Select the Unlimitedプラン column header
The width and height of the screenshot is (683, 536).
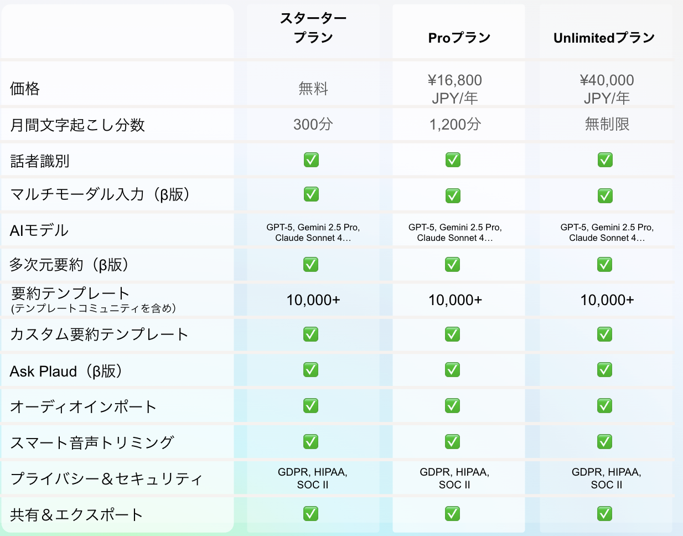coord(604,38)
